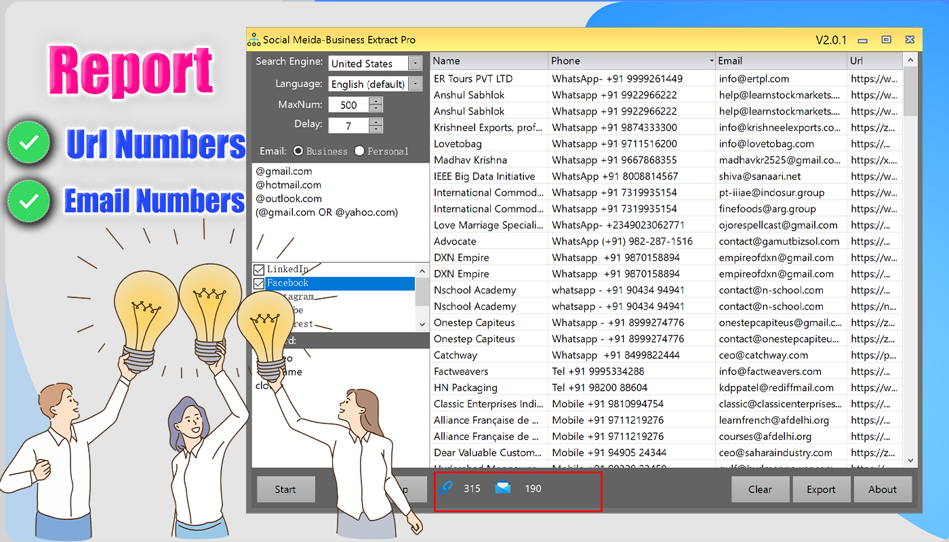Screen dimensions: 949x542
Task: Select the IEEE Big Data Initiative name cell
Action: click(489, 176)
